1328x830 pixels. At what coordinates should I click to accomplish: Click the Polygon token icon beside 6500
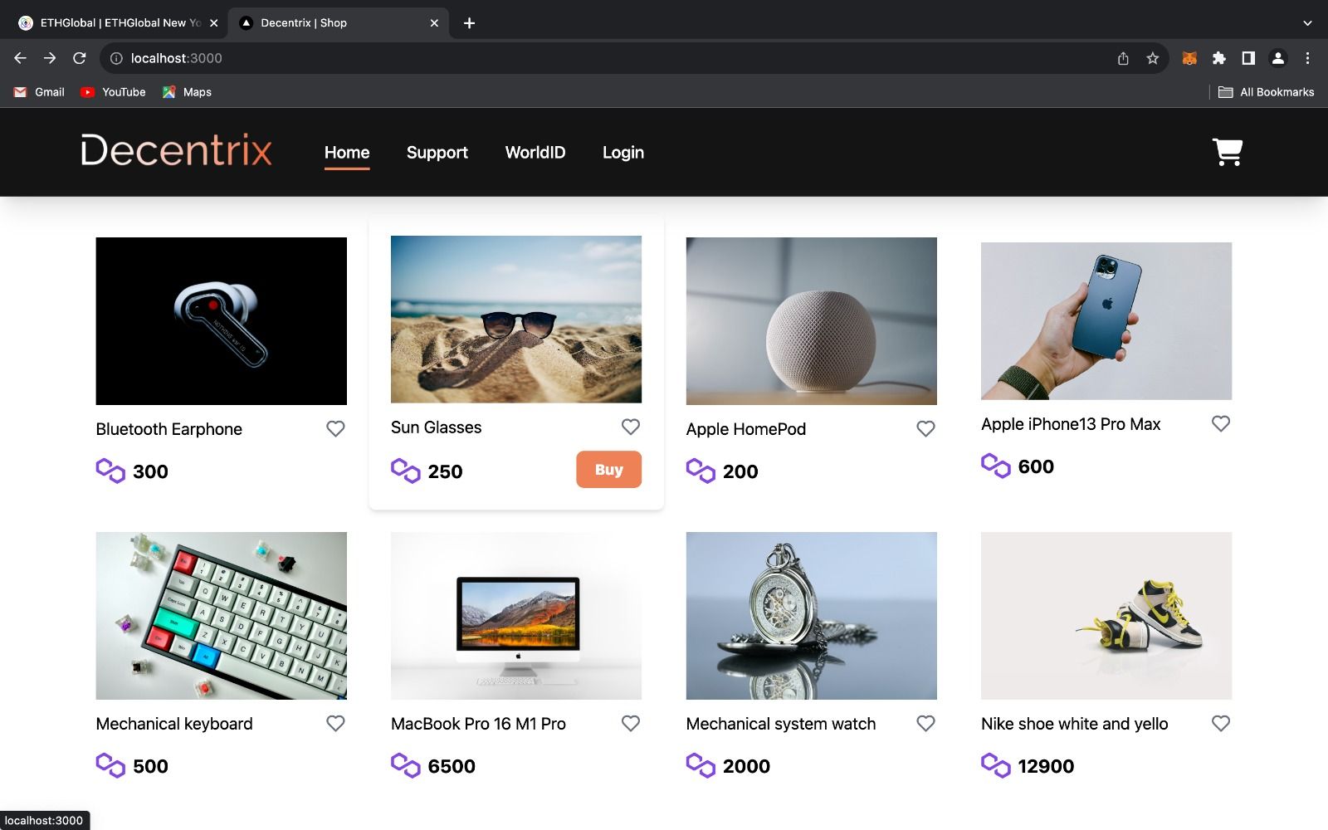406,765
